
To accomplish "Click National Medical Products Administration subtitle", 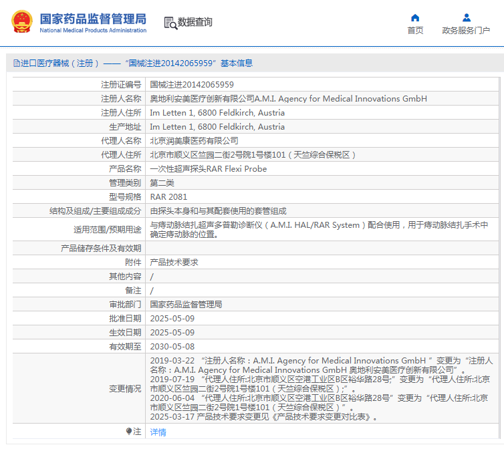I will pos(93,30).
